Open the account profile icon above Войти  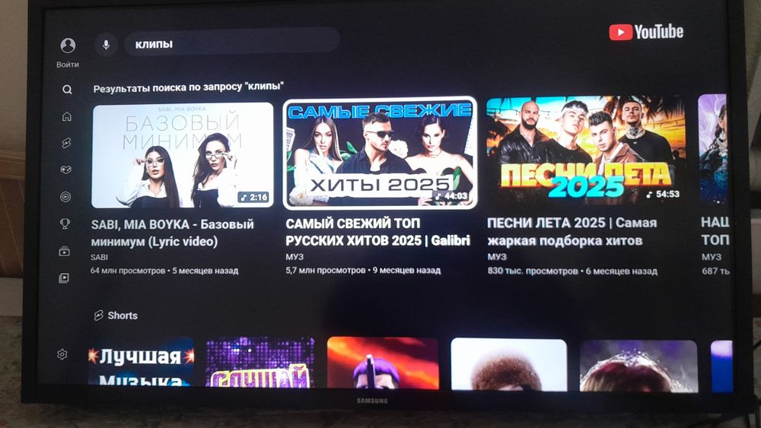click(x=68, y=46)
